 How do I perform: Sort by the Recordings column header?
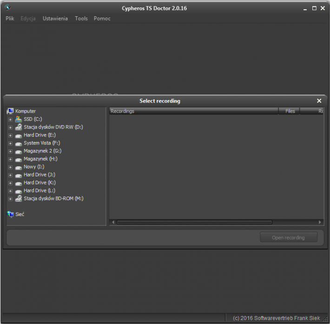pos(194,111)
